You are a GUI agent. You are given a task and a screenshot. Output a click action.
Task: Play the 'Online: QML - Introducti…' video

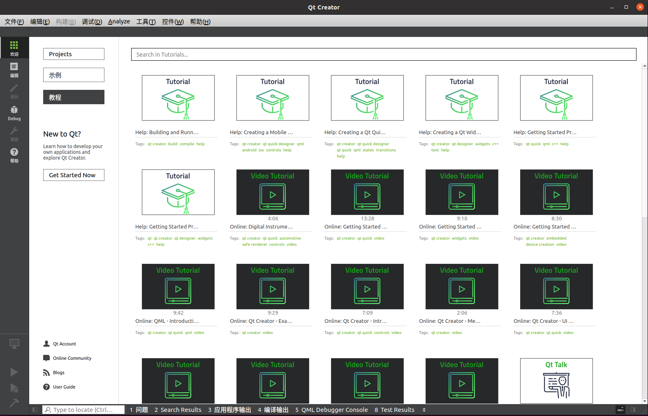178,286
